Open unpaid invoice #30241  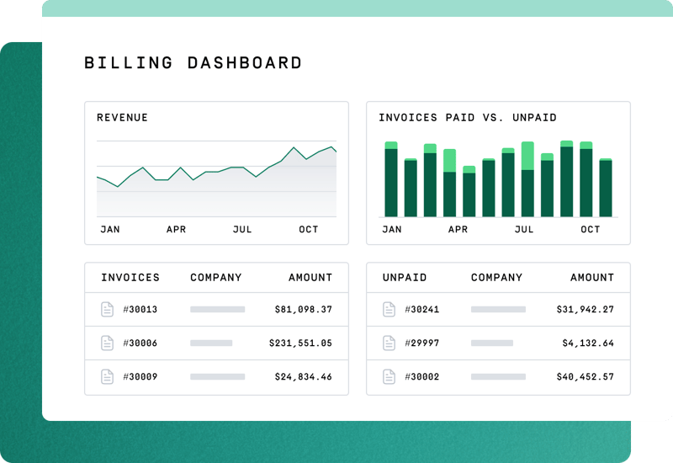[422, 309]
